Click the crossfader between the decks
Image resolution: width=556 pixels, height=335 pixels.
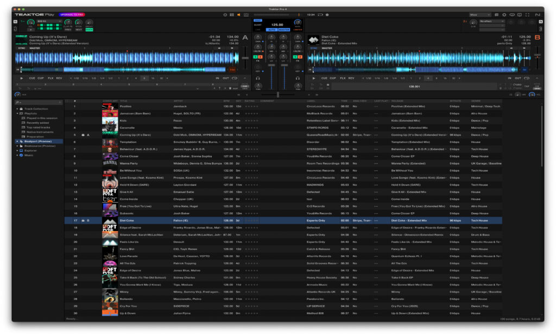click(x=278, y=94)
